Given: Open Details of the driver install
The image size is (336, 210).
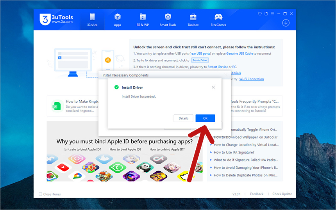Looking at the screenshot, I should (x=183, y=118).
